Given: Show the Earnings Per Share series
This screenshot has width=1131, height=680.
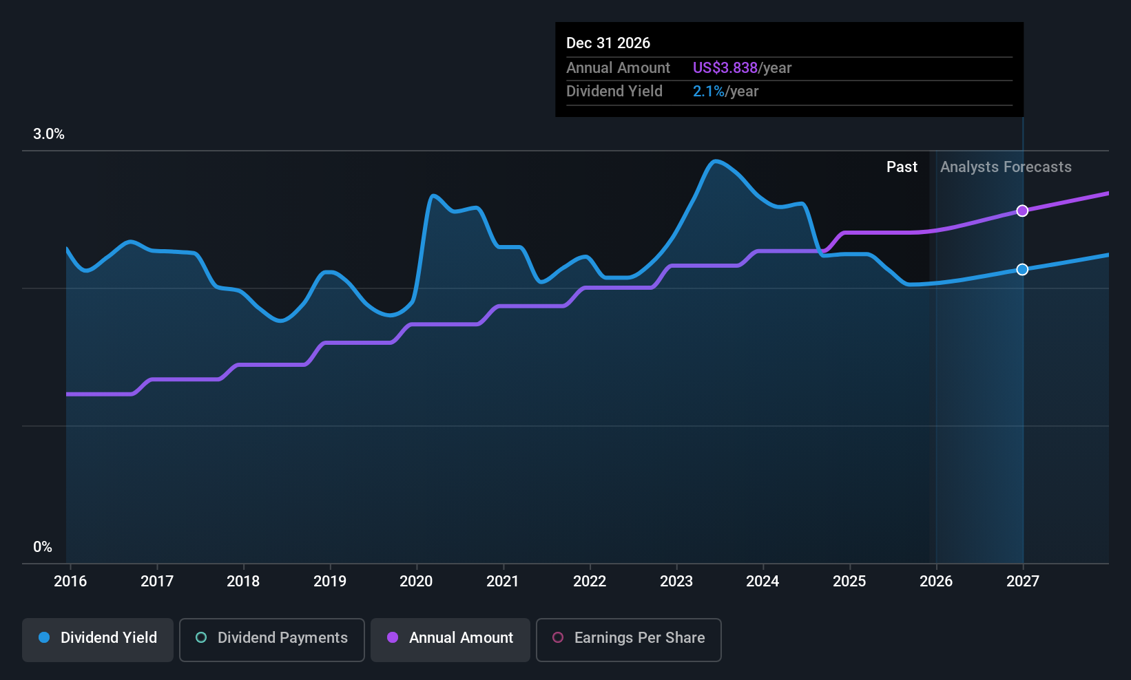Looking at the screenshot, I should pyautogui.click(x=628, y=639).
